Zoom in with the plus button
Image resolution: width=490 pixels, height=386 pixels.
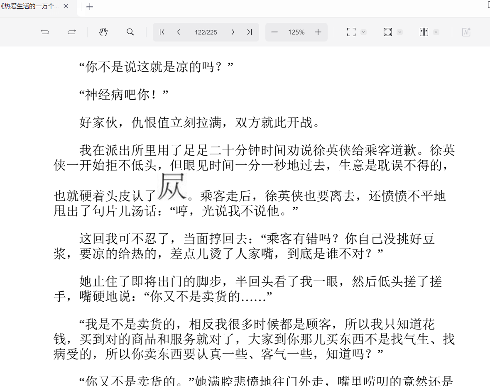[x=318, y=32]
